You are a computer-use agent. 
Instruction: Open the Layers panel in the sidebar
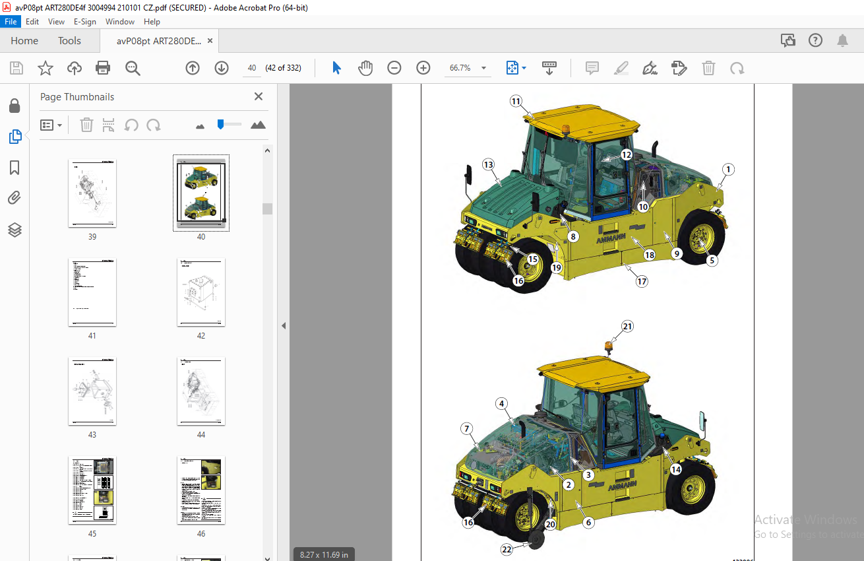15,230
